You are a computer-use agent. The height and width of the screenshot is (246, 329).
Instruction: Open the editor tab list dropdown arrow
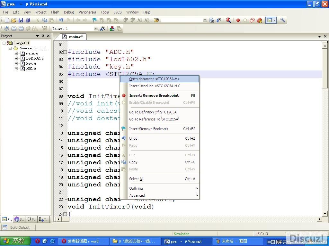pyautogui.click(x=319, y=37)
